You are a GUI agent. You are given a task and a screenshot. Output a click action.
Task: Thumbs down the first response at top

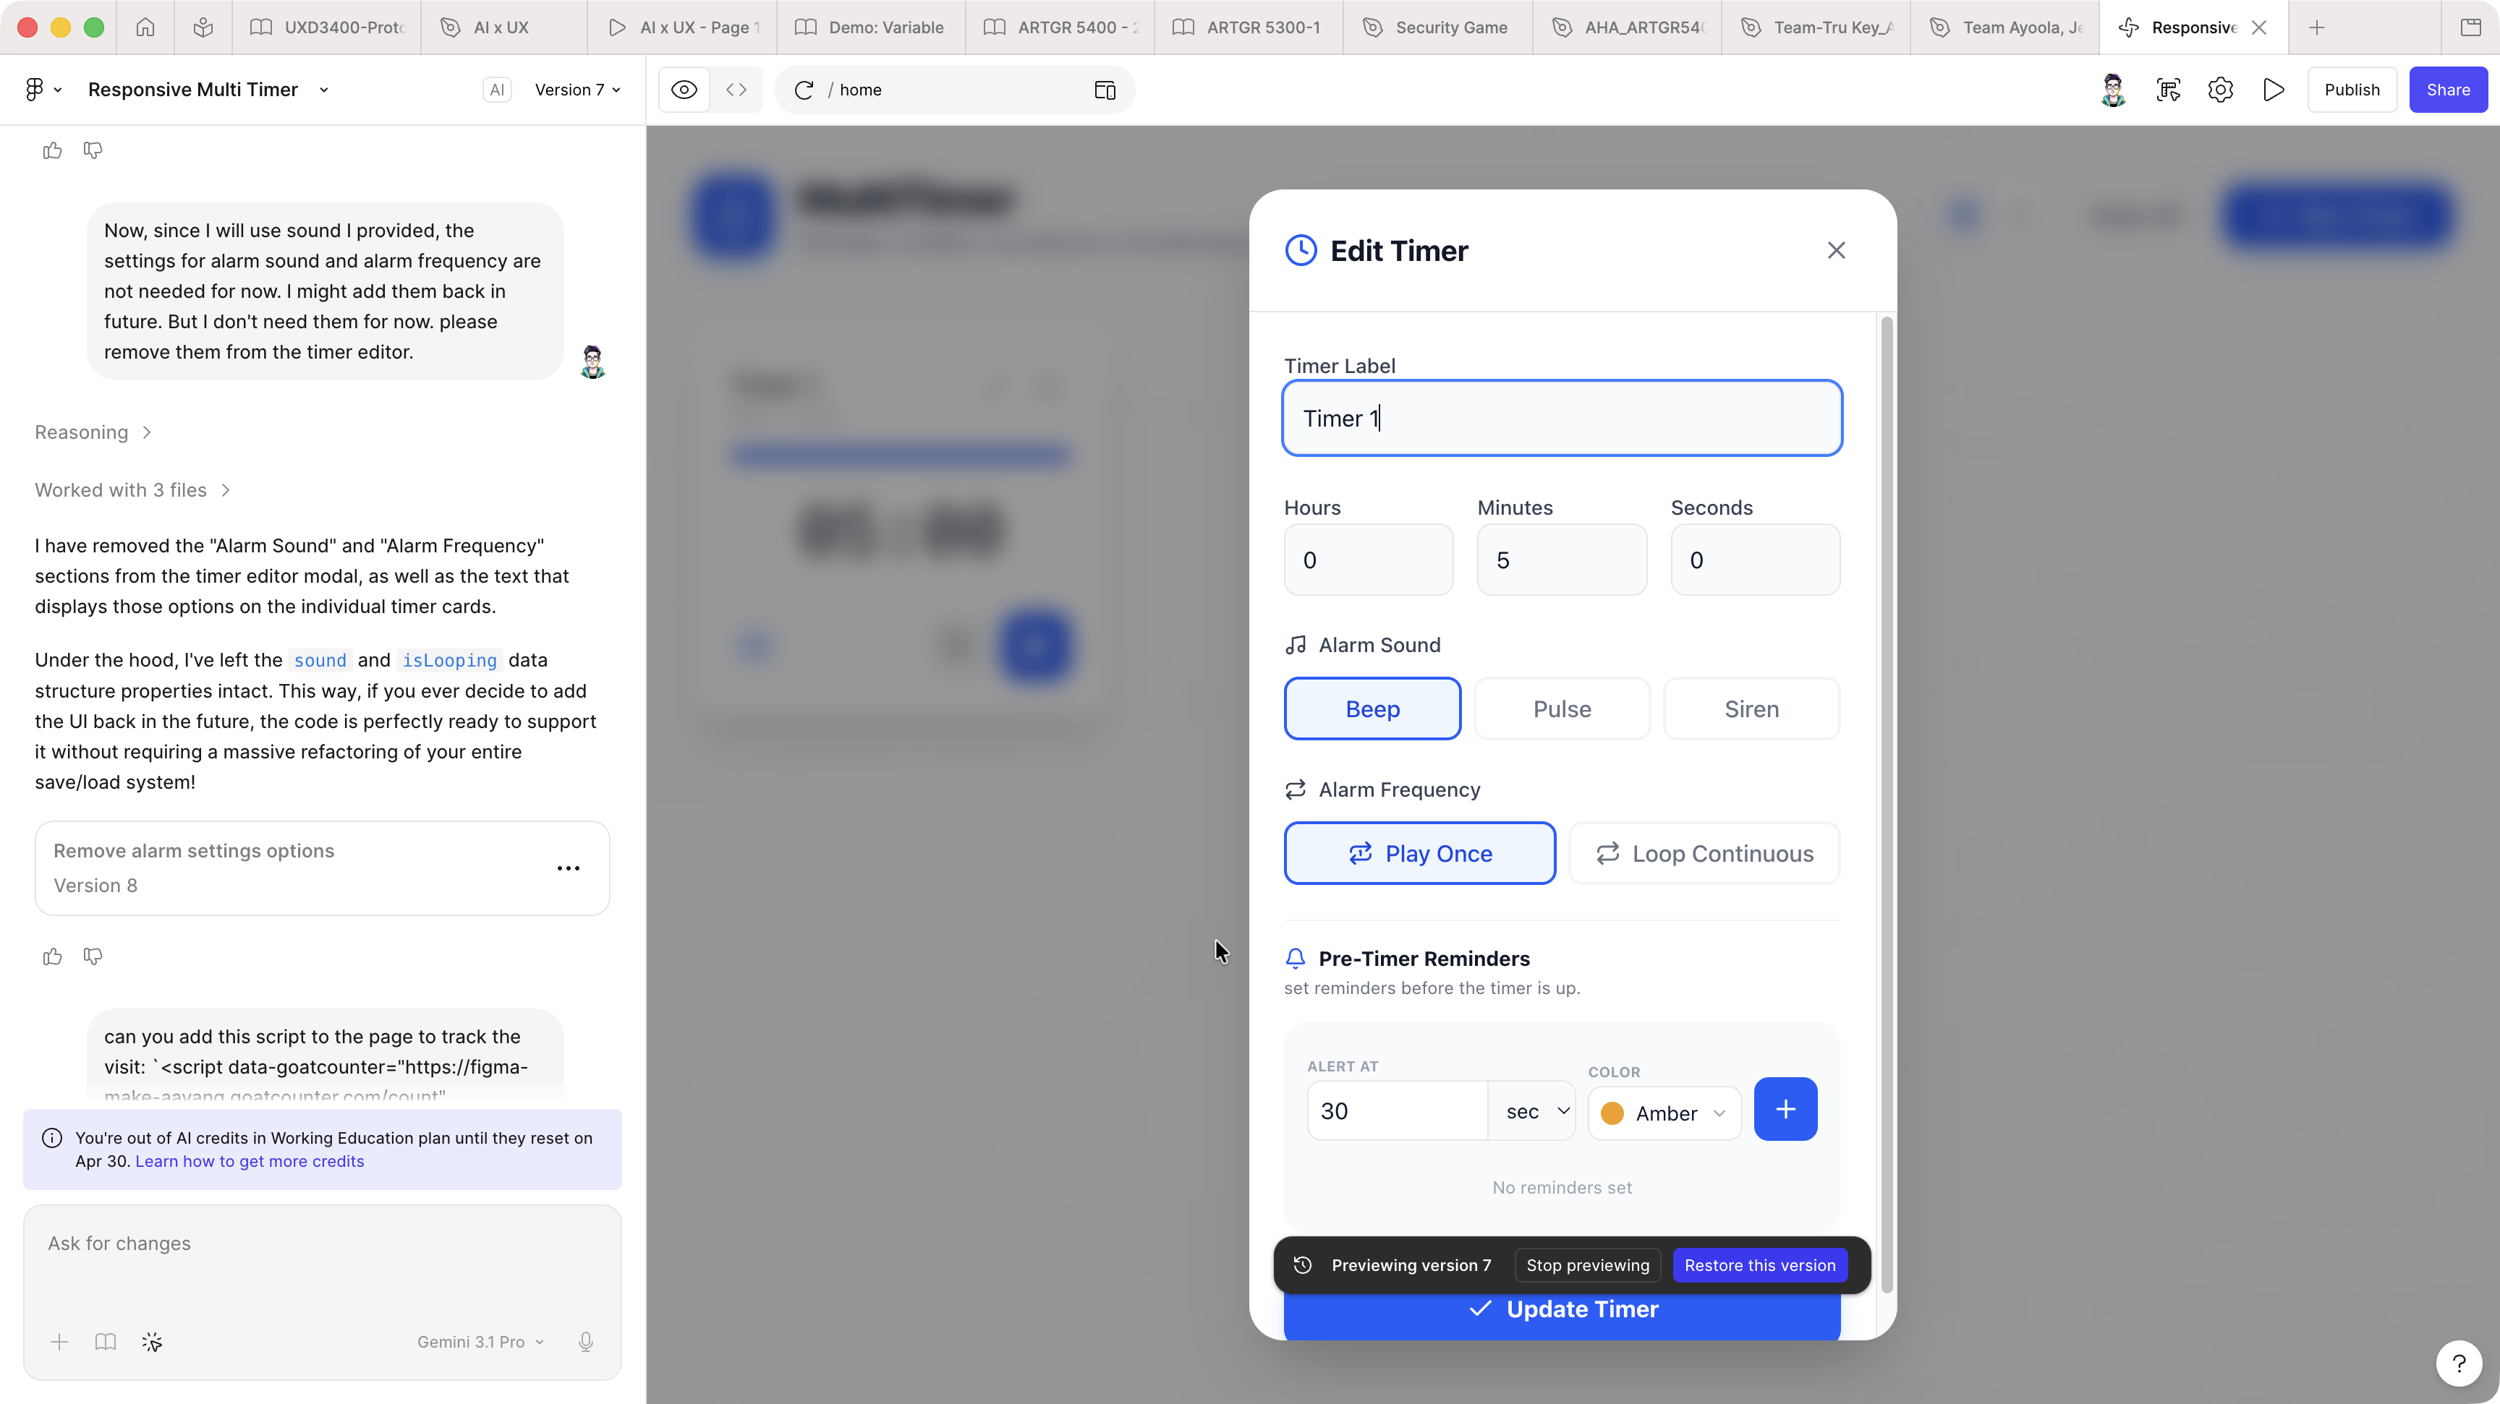point(93,150)
